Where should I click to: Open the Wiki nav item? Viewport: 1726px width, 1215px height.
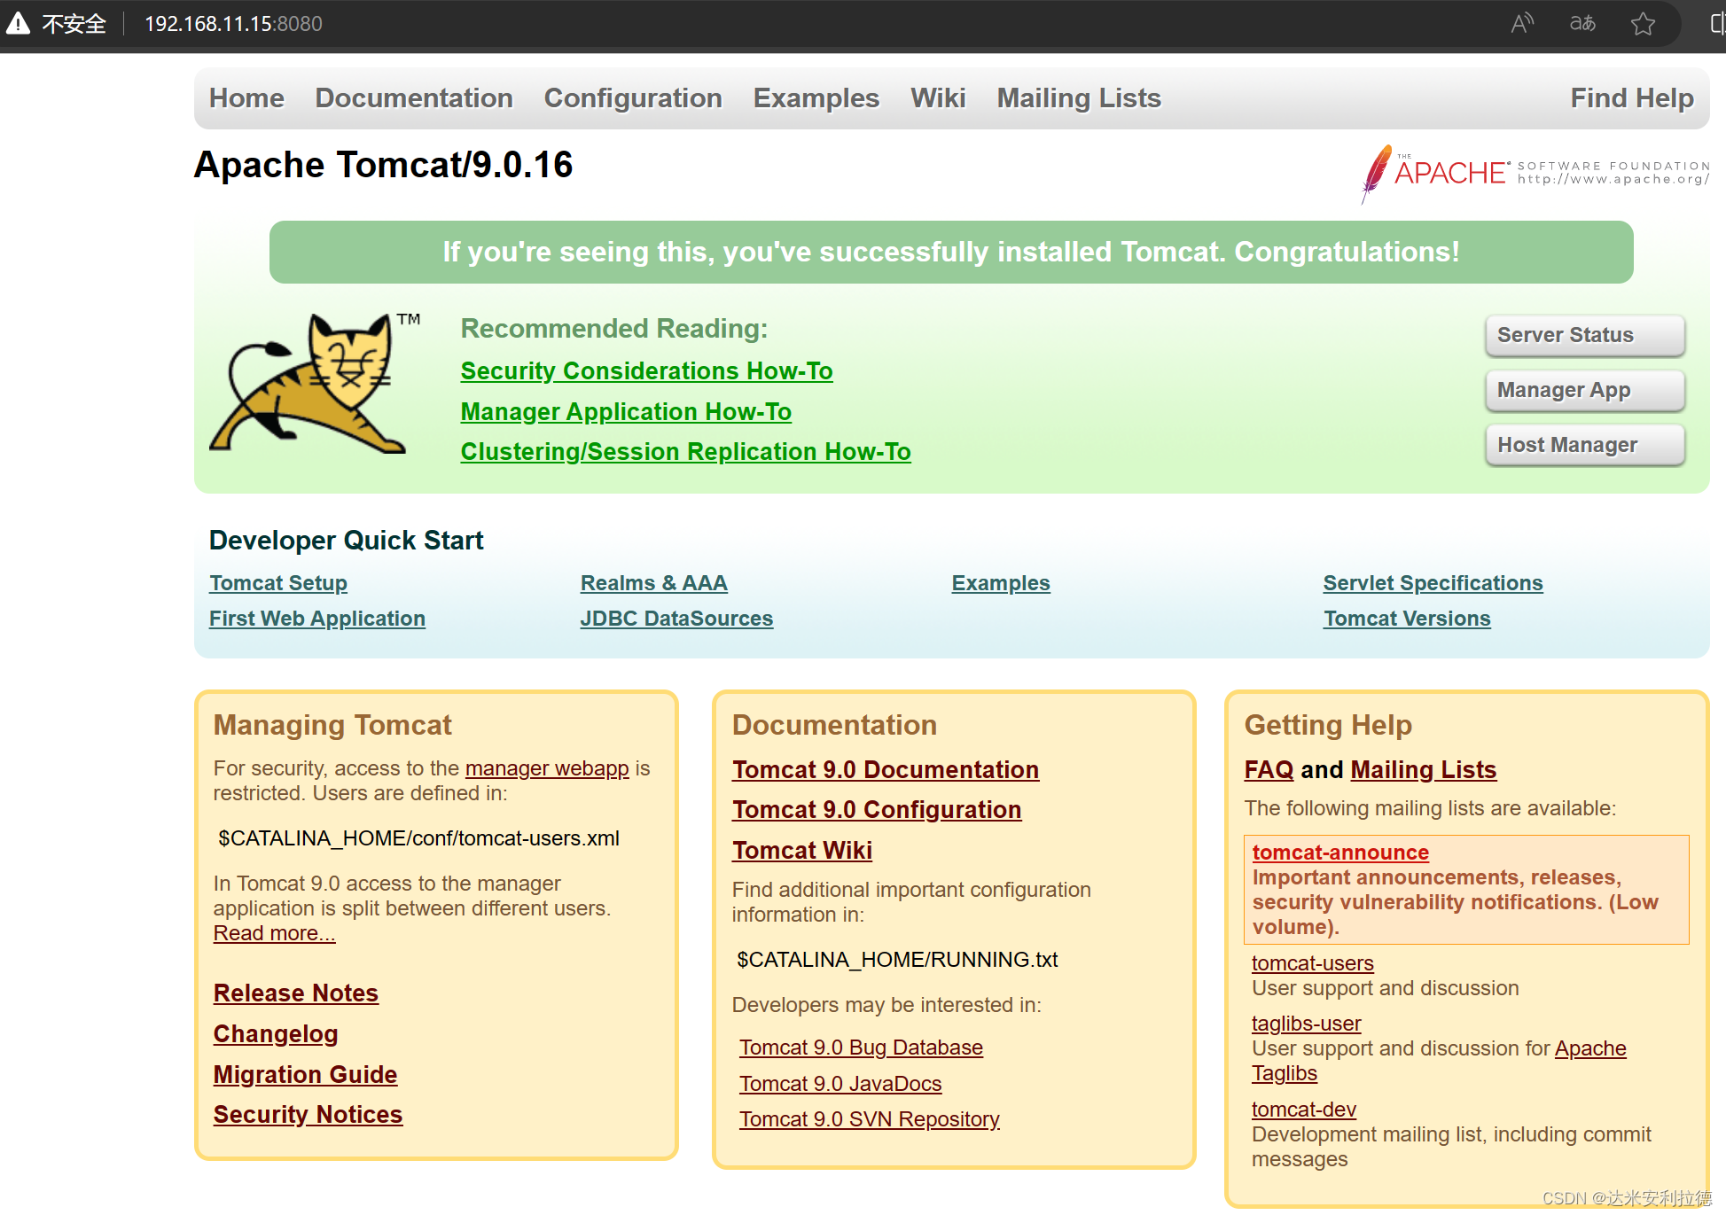pos(938,98)
